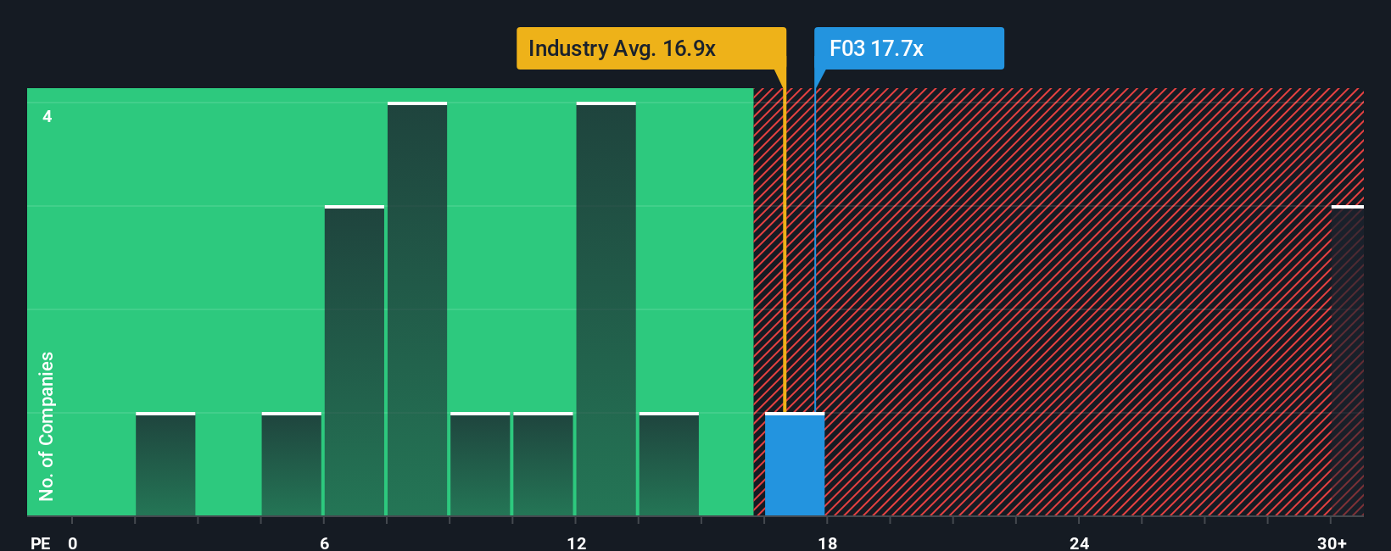Click the F03 17.7x label
Image resolution: width=1391 pixels, height=551 pixels.
[x=908, y=48]
